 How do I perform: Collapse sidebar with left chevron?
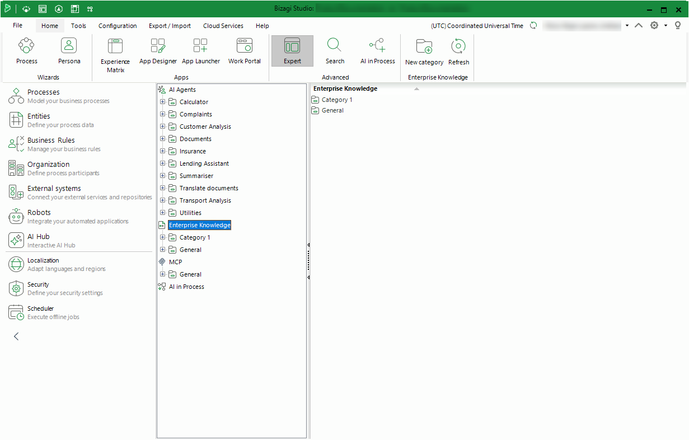pos(16,336)
